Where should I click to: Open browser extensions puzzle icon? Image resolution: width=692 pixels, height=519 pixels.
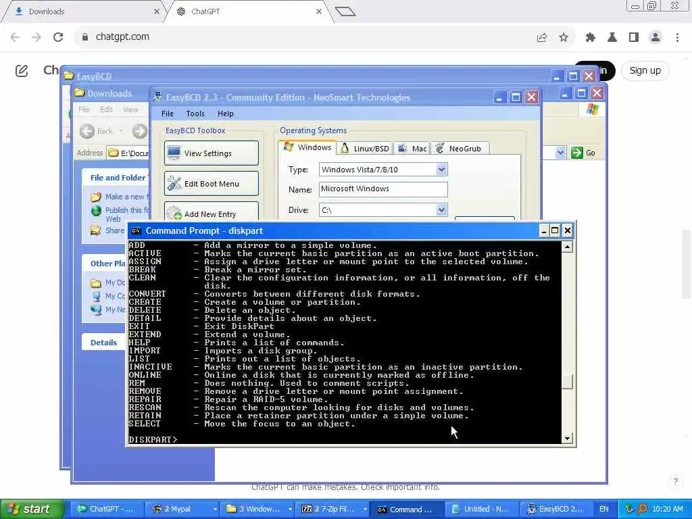(591, 38)
